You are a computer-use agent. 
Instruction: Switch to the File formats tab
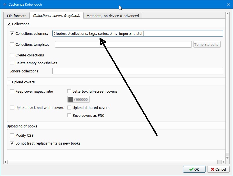point(17,16)
